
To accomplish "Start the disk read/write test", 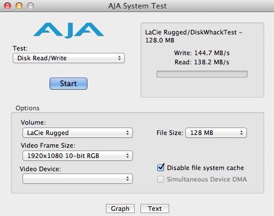I will [x=68, y=83].
